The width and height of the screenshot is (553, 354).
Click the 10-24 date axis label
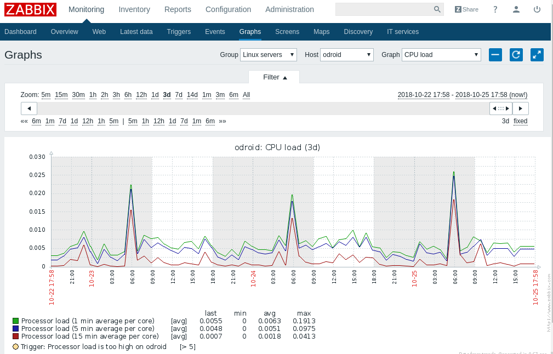pyautogui.click(x=253, y=278)
